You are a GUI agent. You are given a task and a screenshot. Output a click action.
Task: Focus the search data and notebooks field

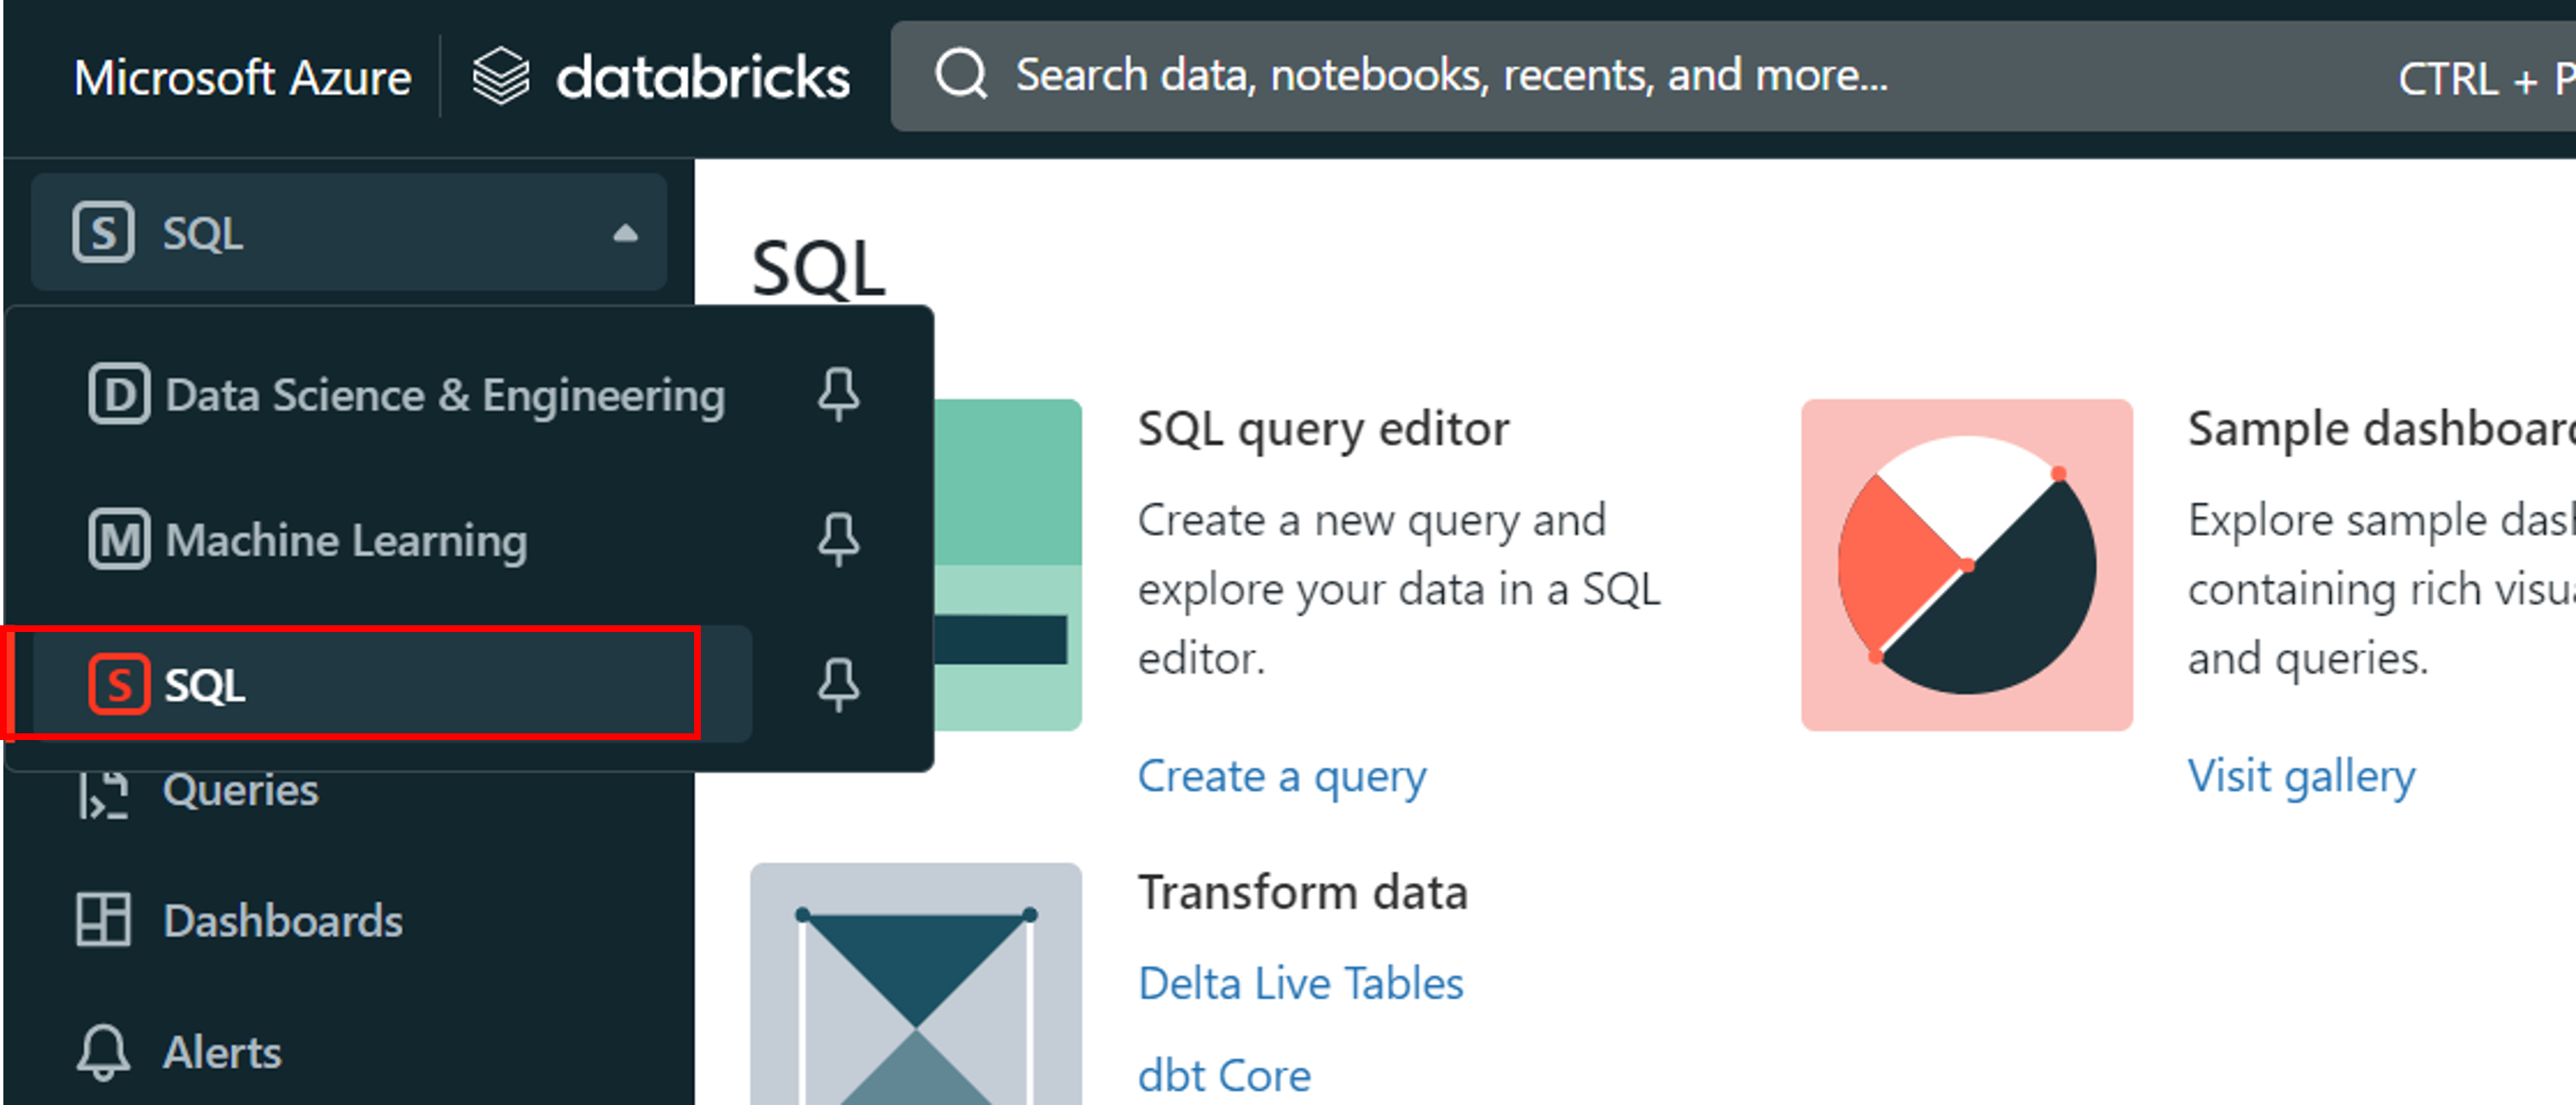click(x=1450, y=76)
